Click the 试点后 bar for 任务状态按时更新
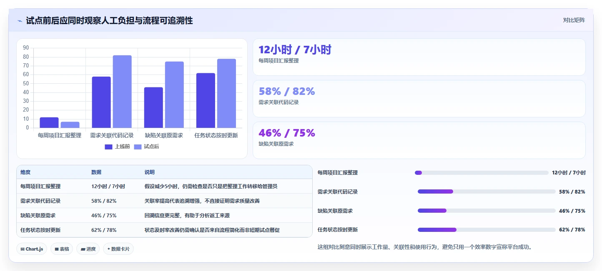The image size is (602, 271). click(x=226, y=93)
